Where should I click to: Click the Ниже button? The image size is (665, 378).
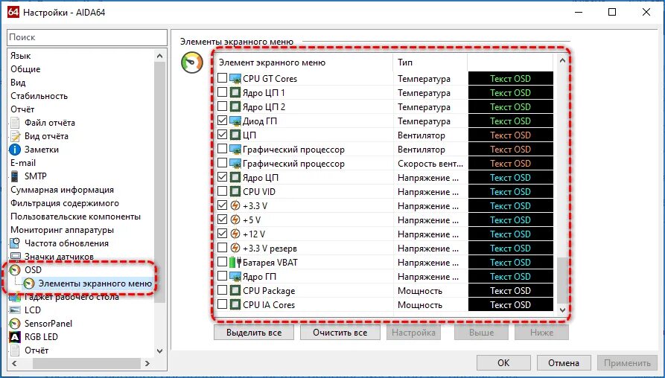[x=541, y=333]
